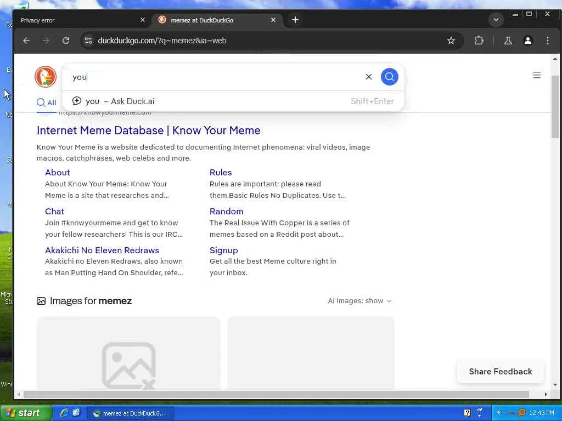
Task: Bookmark this page with the star icon
Action: 451,41
